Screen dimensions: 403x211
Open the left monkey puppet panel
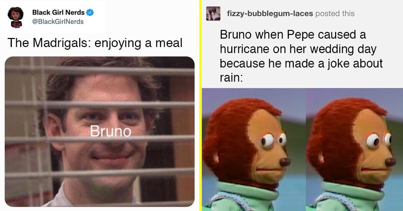[254, 150]
